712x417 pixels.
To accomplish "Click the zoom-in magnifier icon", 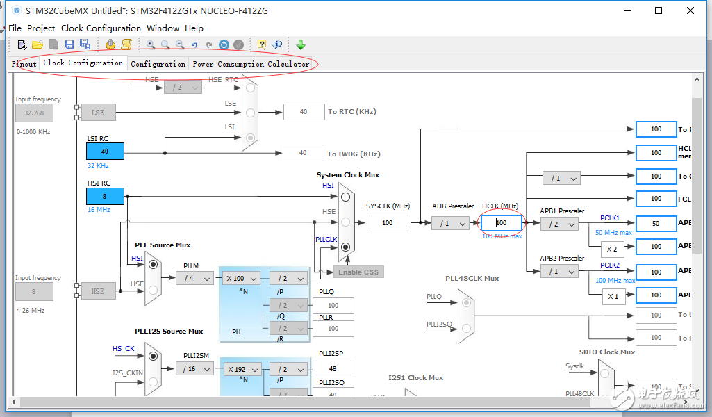I will coord(151,44).
